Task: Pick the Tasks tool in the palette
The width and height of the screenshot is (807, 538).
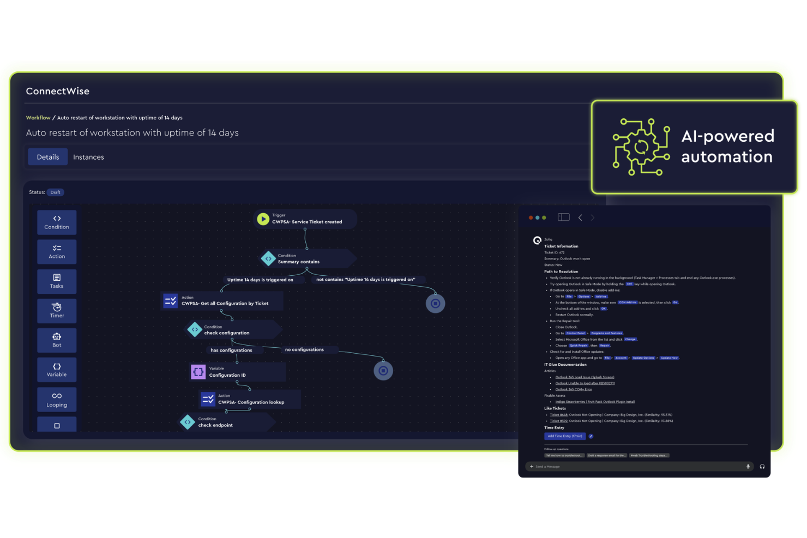Action: [57, 281]
